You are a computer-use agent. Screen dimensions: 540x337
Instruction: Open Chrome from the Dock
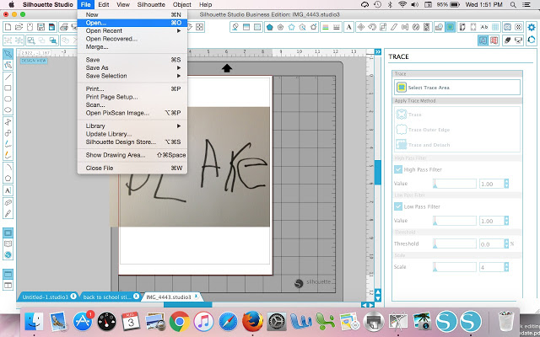(180, 322)
